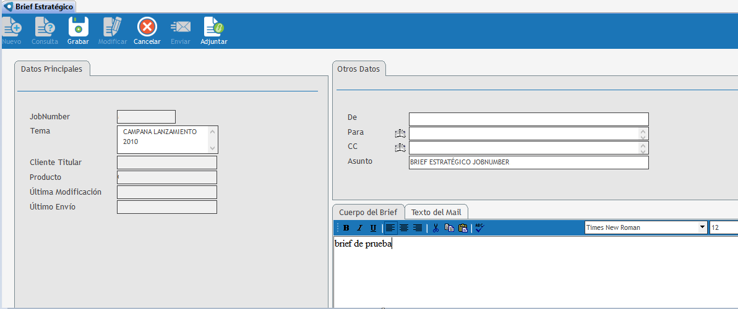Select the Datos Principales tab

click(x=51, y=69)
